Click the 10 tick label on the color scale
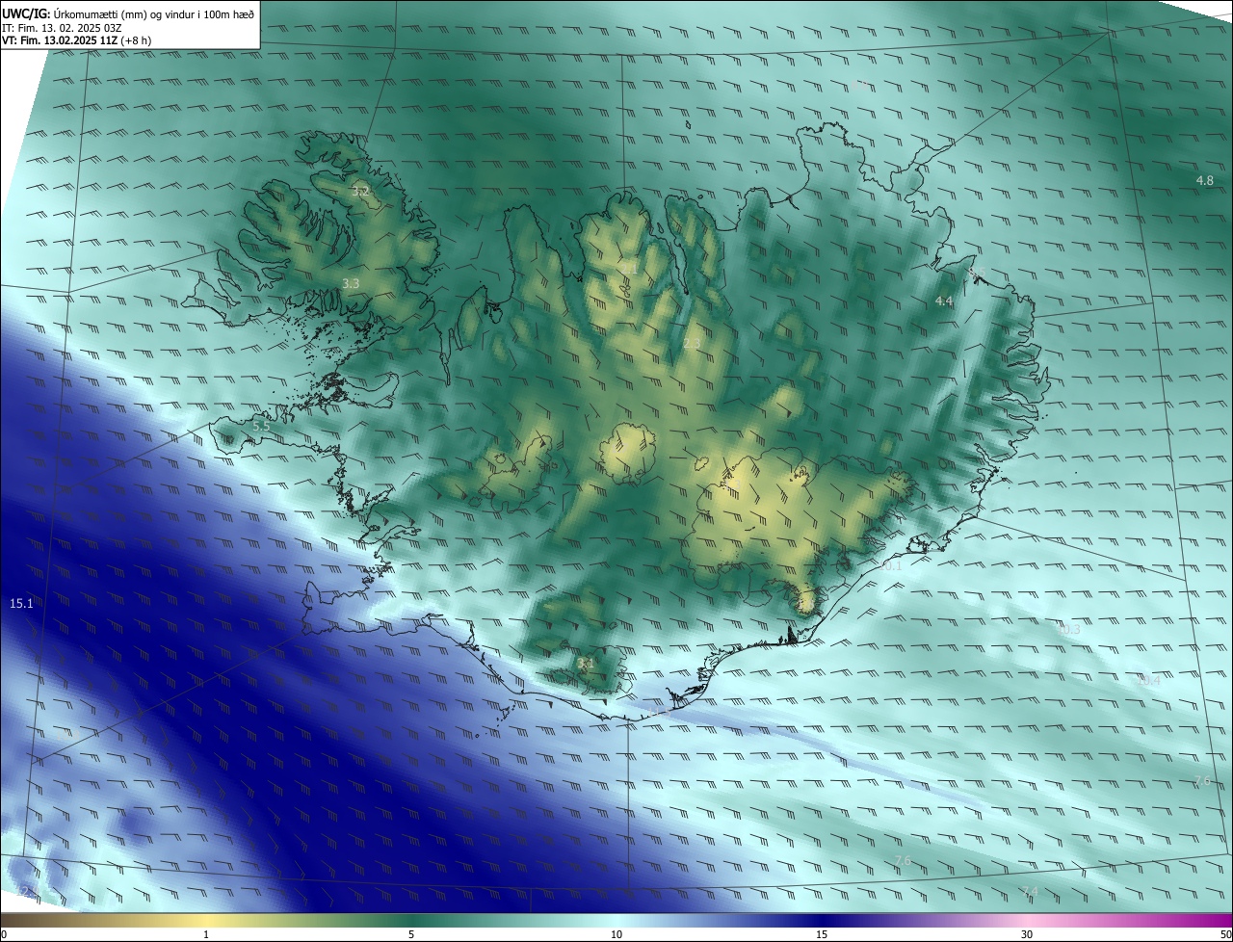The image size is (1233, 942). pos(616,934)
